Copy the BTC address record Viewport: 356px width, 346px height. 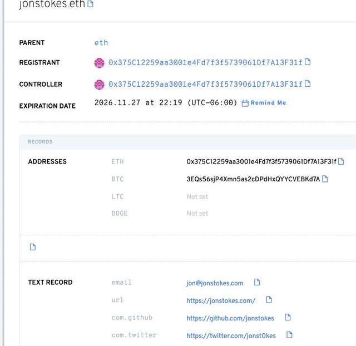point(325,179)
